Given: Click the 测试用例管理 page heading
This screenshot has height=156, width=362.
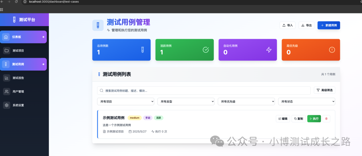Looking at the screenshot, I should (x=128, y=22).
